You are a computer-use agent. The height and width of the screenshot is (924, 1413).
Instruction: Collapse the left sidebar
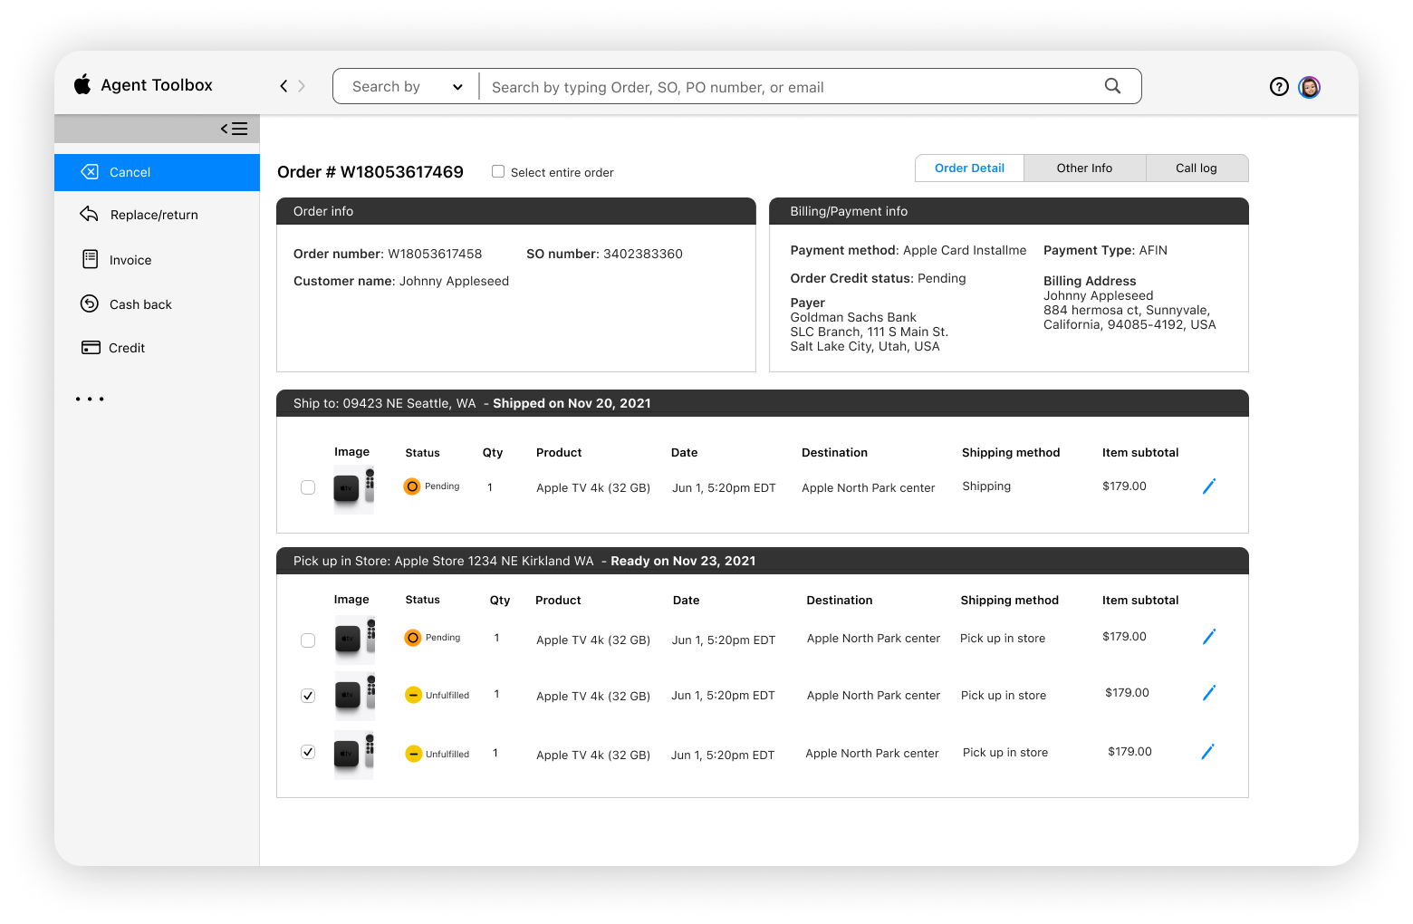233,128
